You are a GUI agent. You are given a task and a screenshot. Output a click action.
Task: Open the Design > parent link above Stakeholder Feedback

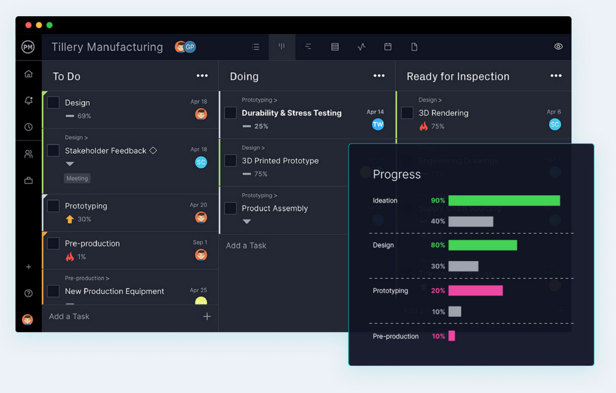76,137
